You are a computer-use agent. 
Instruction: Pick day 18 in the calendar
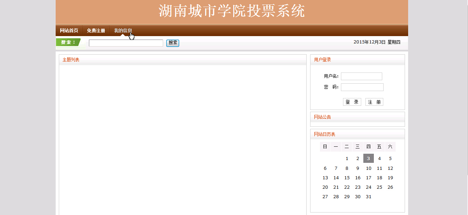click(x=379, y=178)
